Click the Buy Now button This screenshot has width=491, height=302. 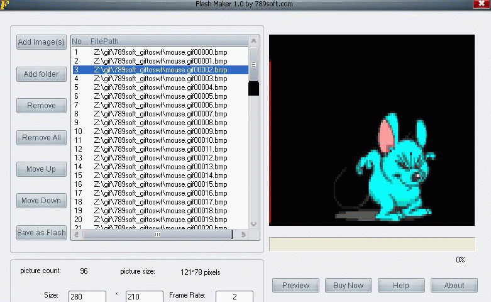tap(348, 285)
